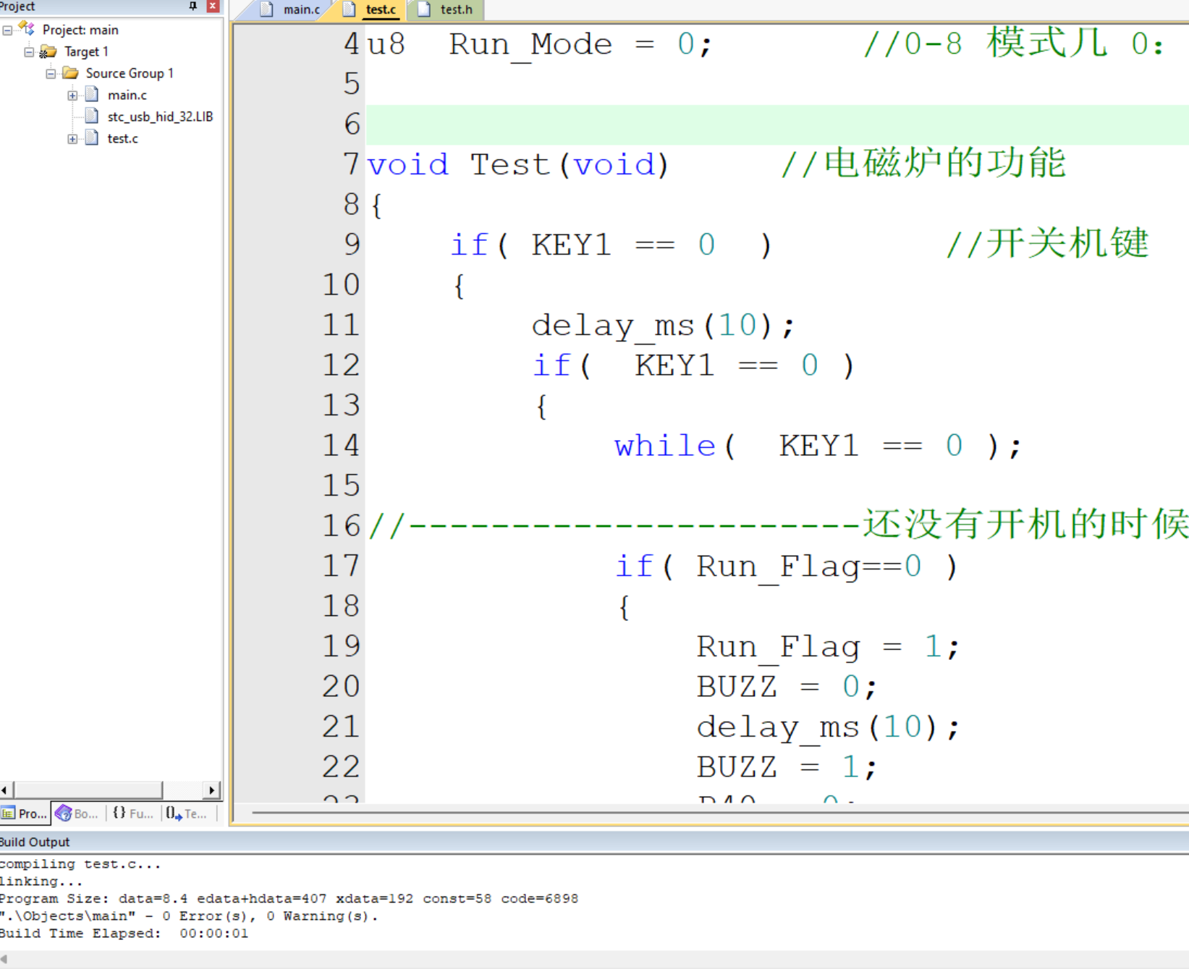Click if( Run_Flag==0 ) condition
The height and width of the screenshot is (969, 1189).
click(787, 567)
